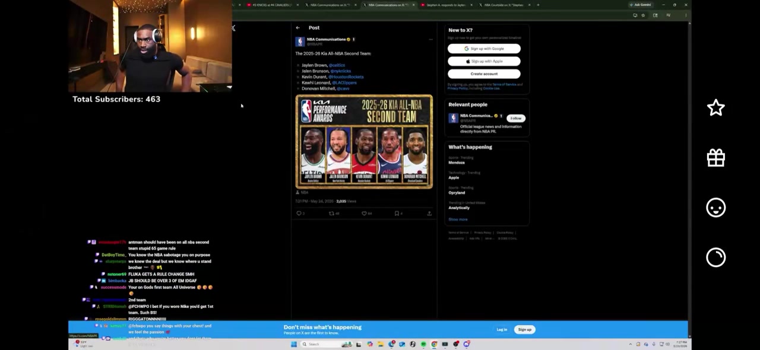The image size is (760, 350).
Task: Reply to the All-NBA Second Team post
Action: tap(299, 214)
